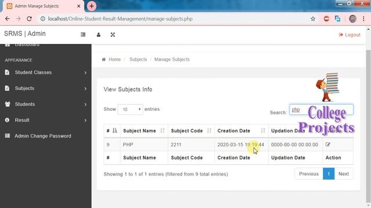Expand Students sidebar menu
This screenshot has width=371, height=208.
point(46,104)
